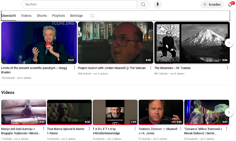Image resolution: width=236 pixels, height=141 pixels.
Task: Play Gregg Braden video thumbnail
Action: (x=39, y=43)
